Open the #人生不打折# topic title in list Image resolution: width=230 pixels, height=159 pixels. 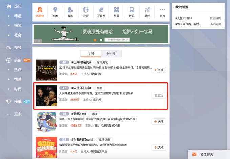(81, 88)
